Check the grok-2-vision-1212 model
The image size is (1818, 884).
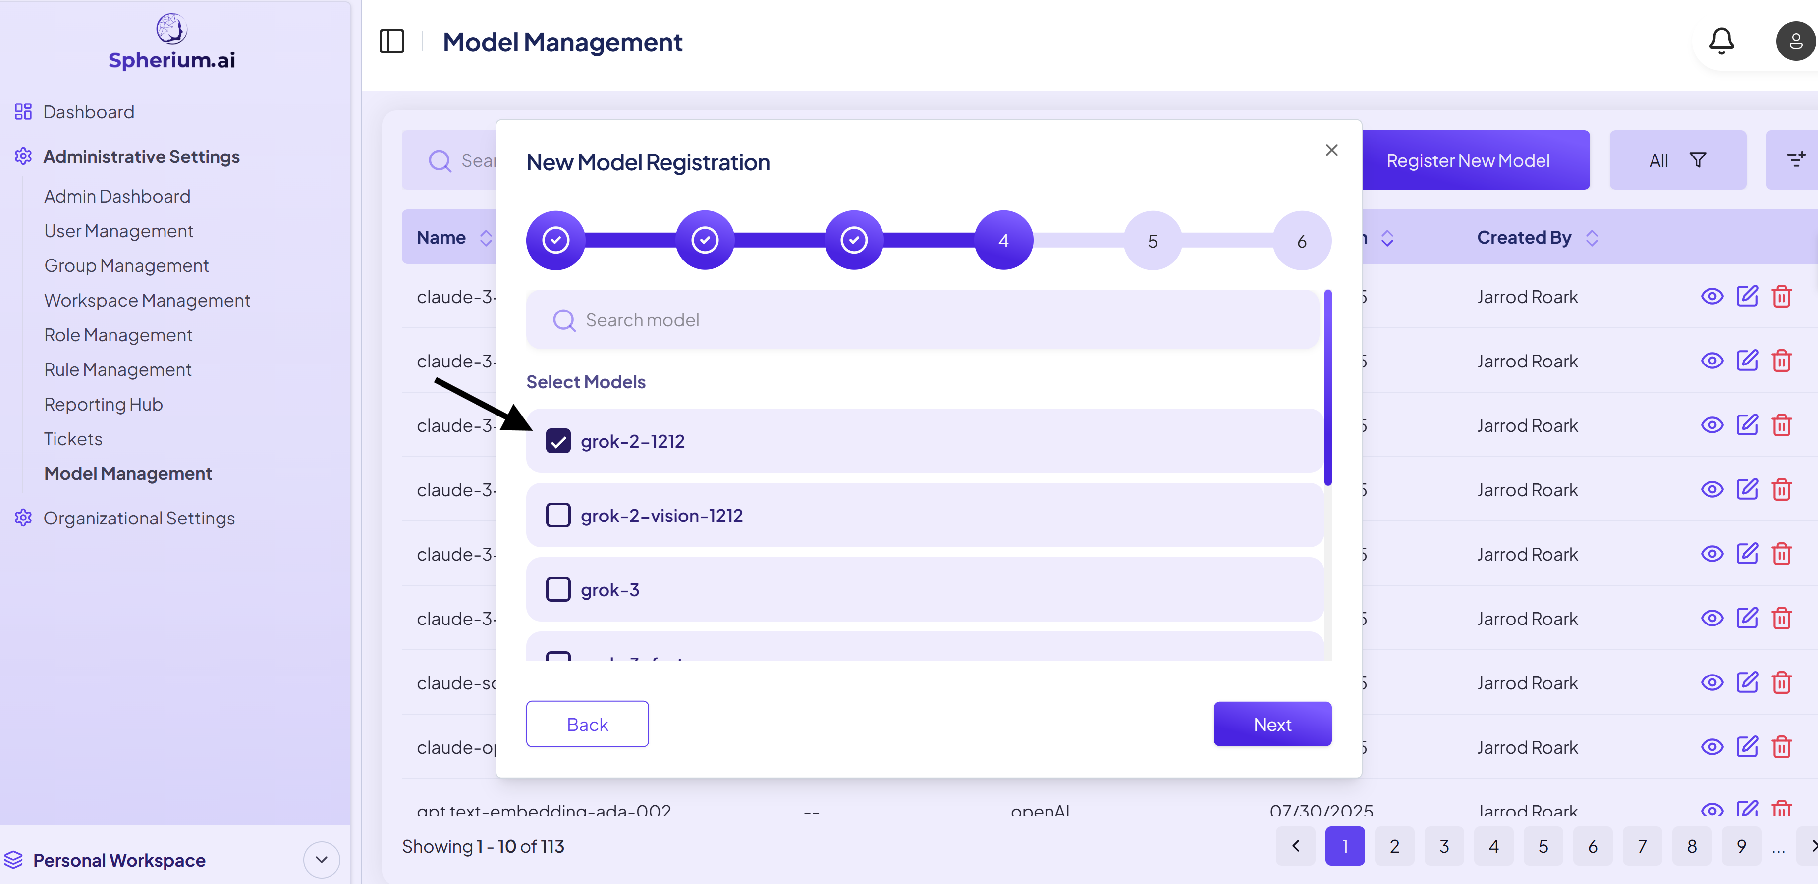pos(557,516)
